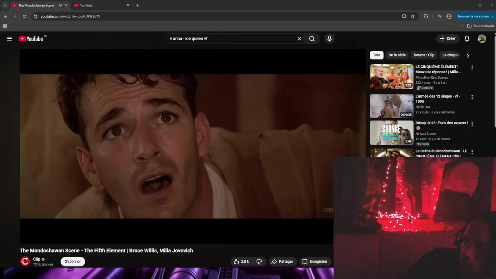Dislike the video with thumbs down
Image resolution: width=496 pixels, height=279 pixels.
pyautogui.click(x=259, y=262)
